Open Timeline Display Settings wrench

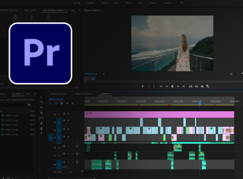click(x=73, y=104)
